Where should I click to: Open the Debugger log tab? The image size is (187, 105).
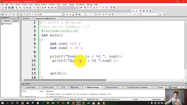(x=174, y=87)
